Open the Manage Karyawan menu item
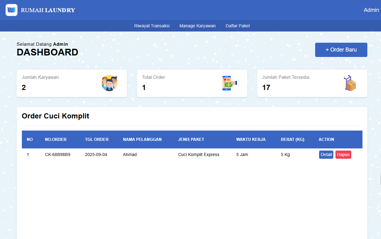 click(198, 26)
